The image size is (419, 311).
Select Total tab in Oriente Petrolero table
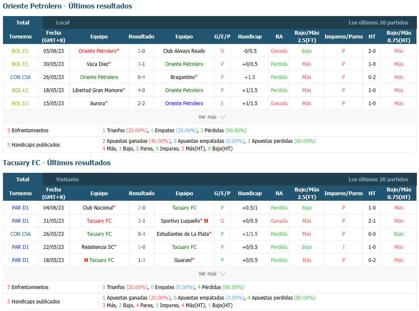coord(23,22)
